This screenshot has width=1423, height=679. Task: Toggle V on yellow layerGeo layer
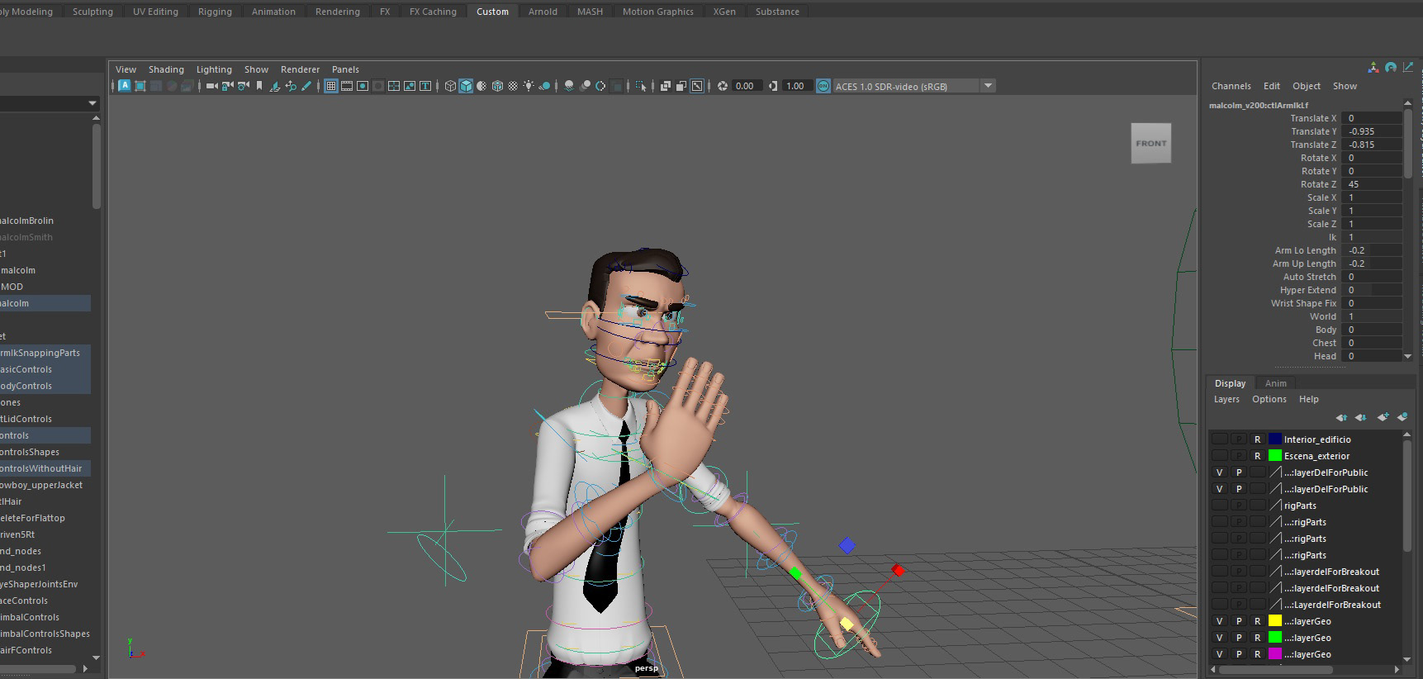pos(1220,621)
